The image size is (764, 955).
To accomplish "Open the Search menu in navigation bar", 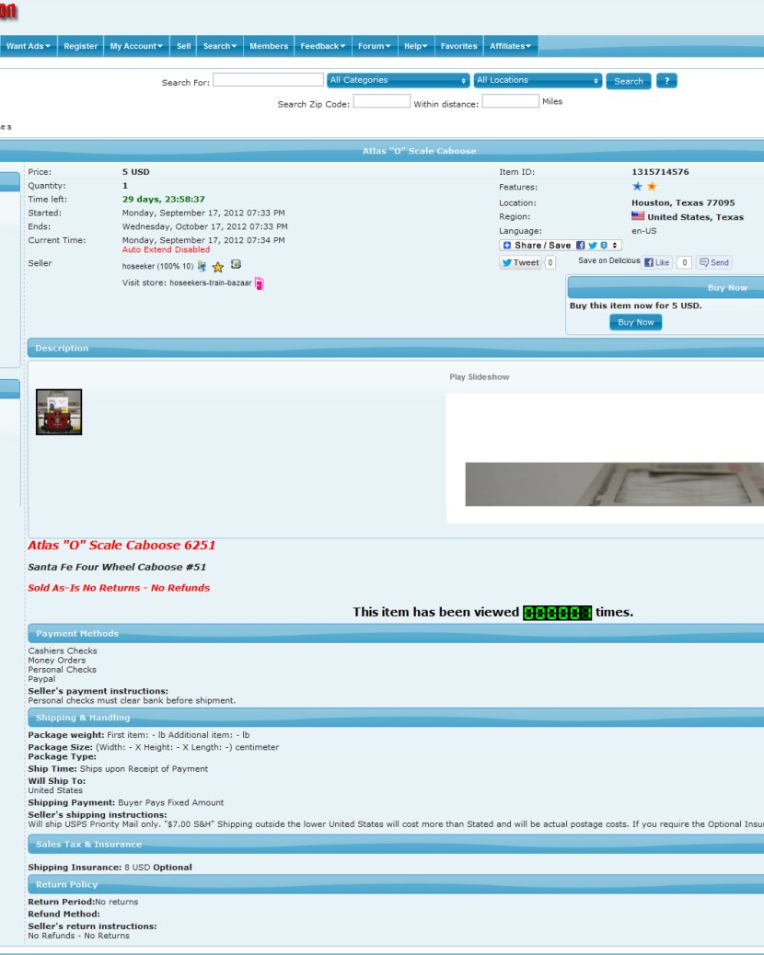I will coord(219,46).
